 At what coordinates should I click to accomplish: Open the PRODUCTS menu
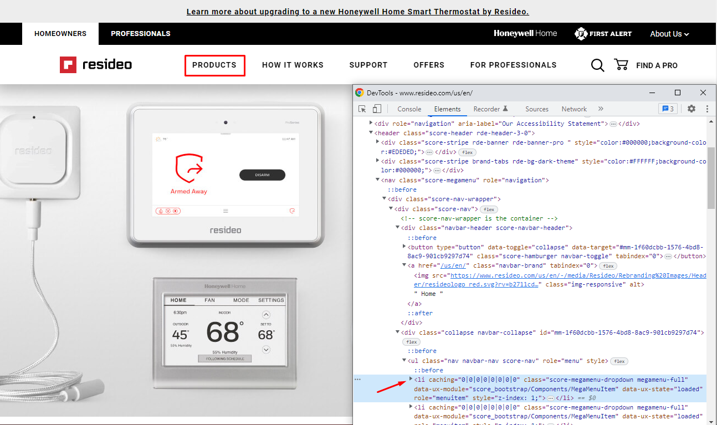coord(214,65)
